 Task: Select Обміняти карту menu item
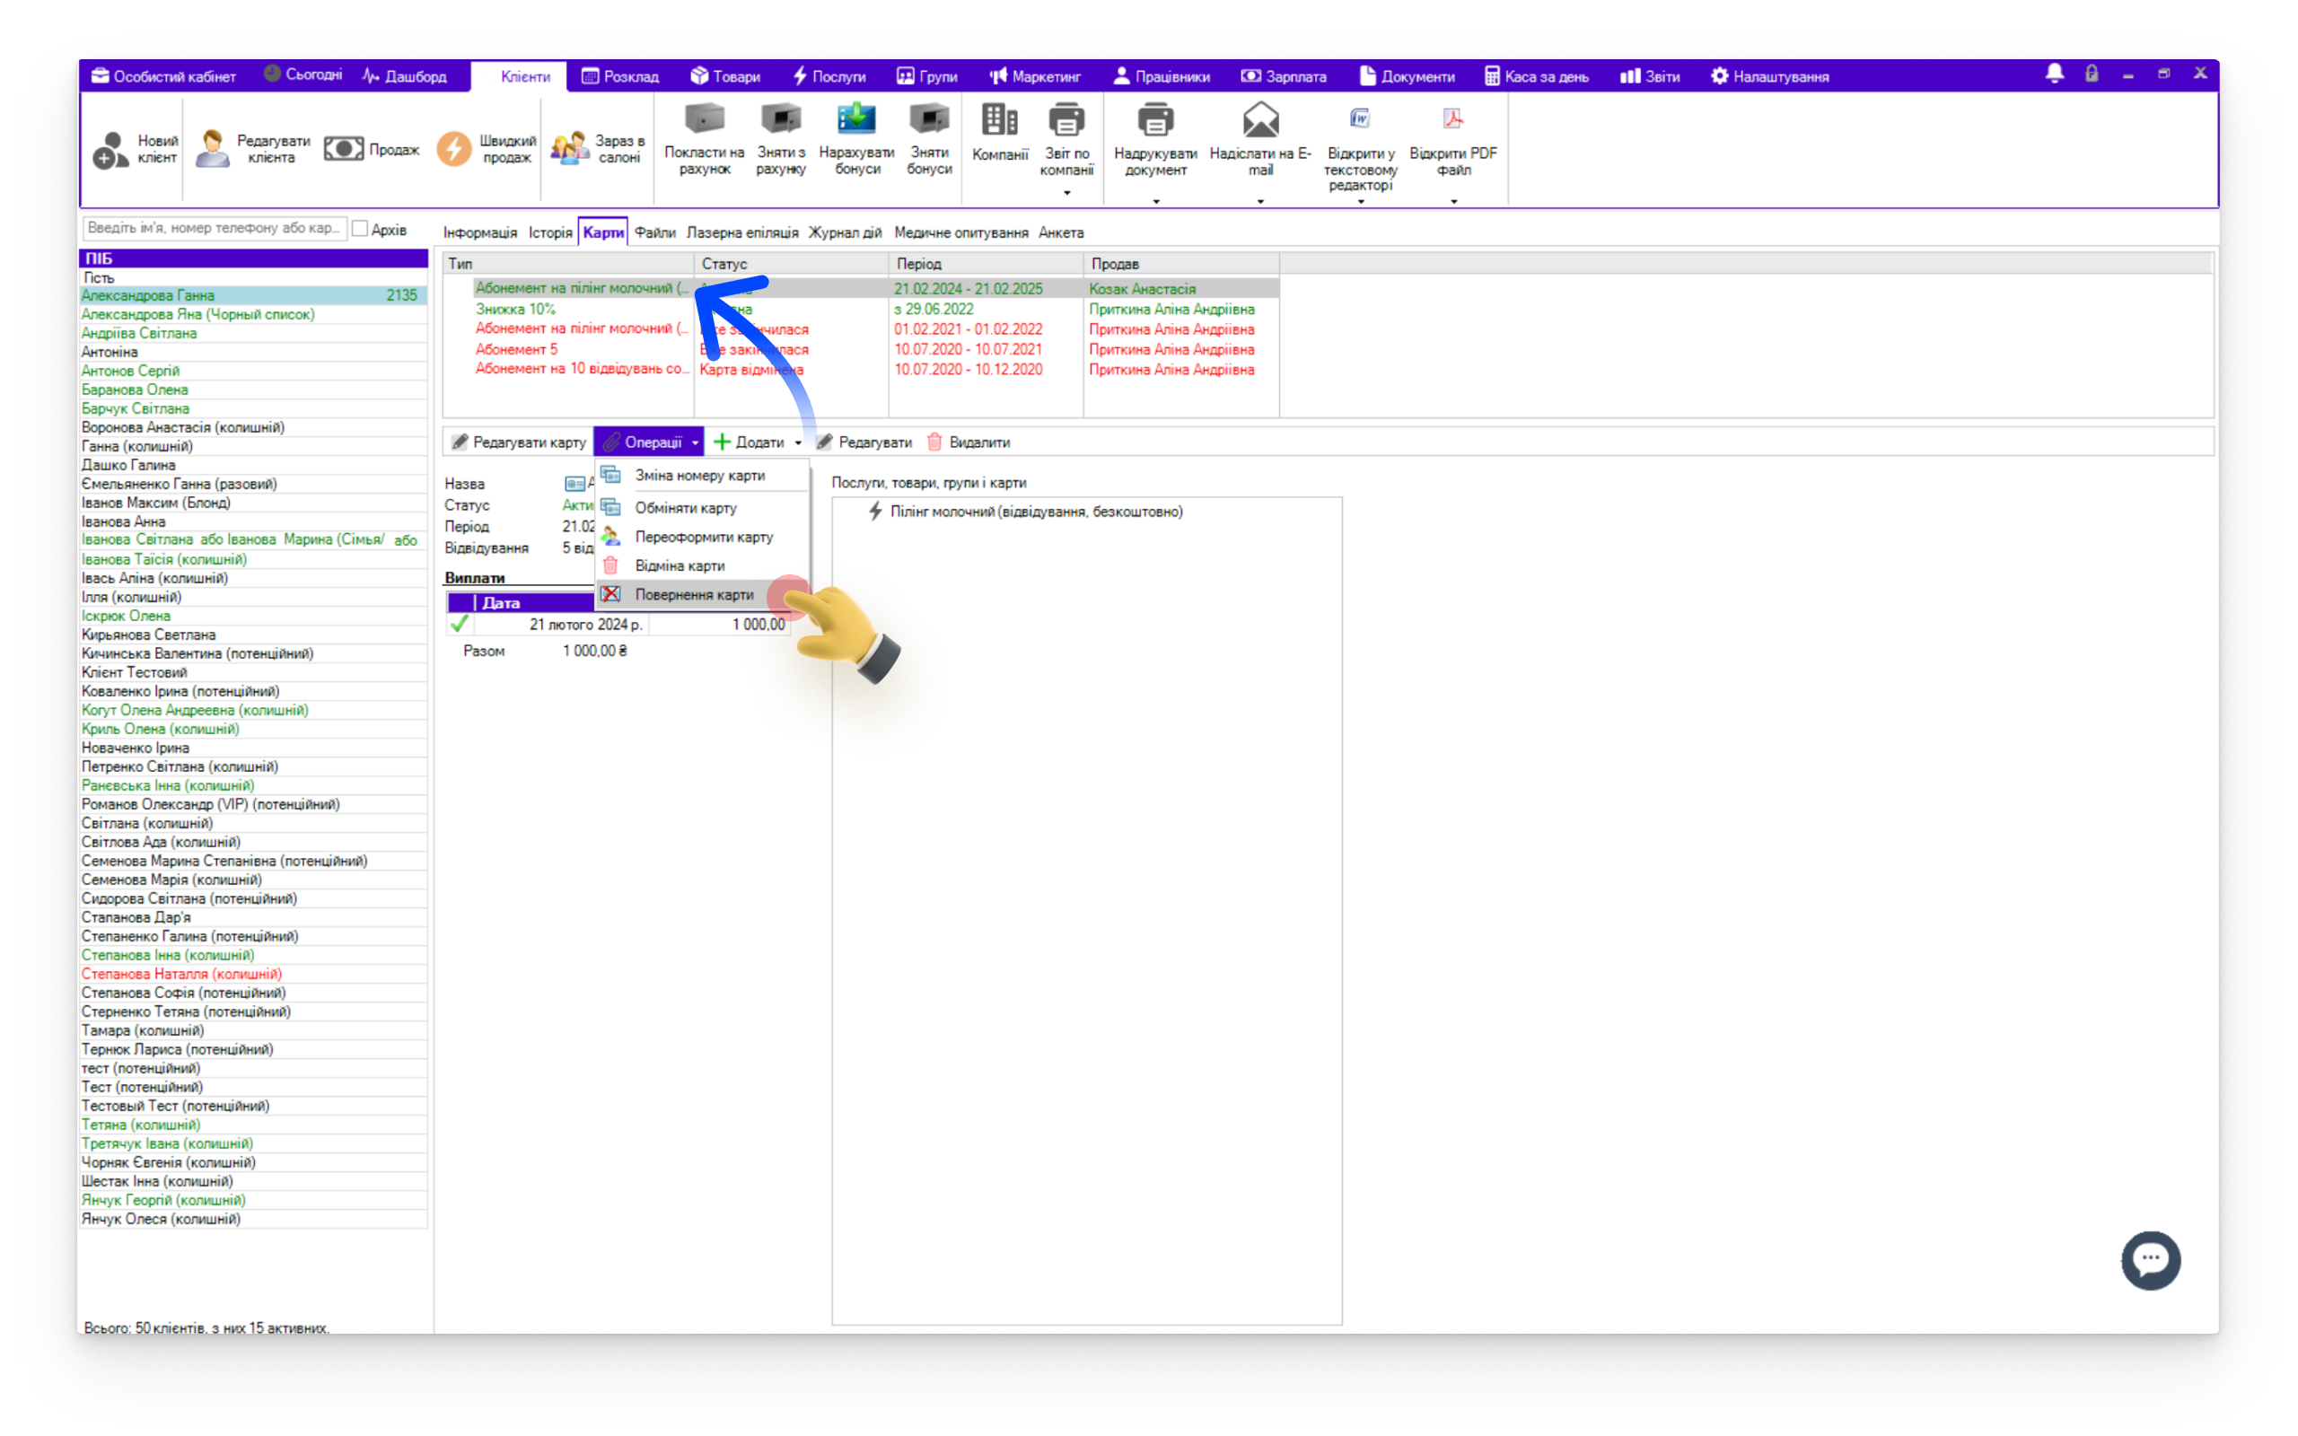702,508
